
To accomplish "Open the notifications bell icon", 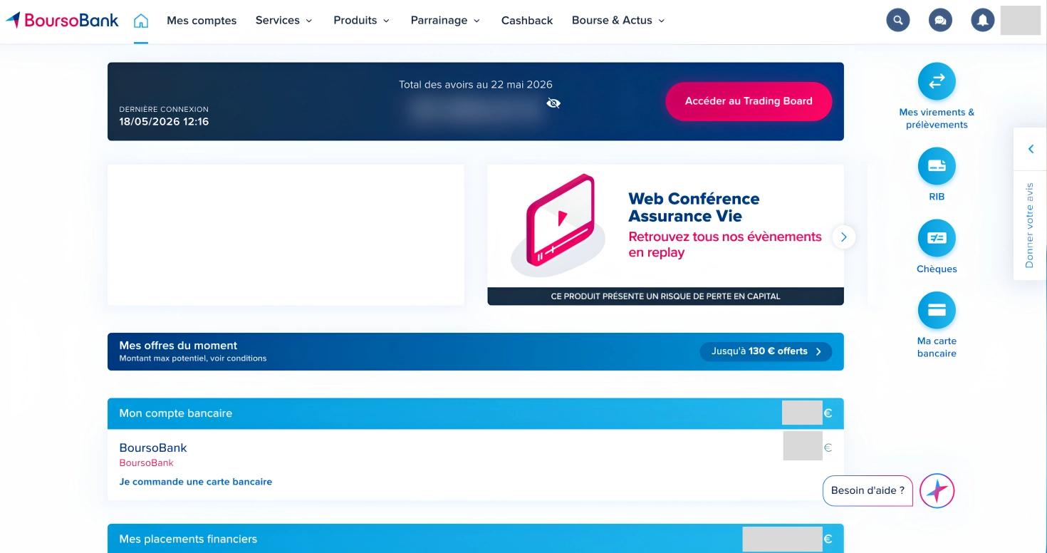I will (x=982, y=20).
